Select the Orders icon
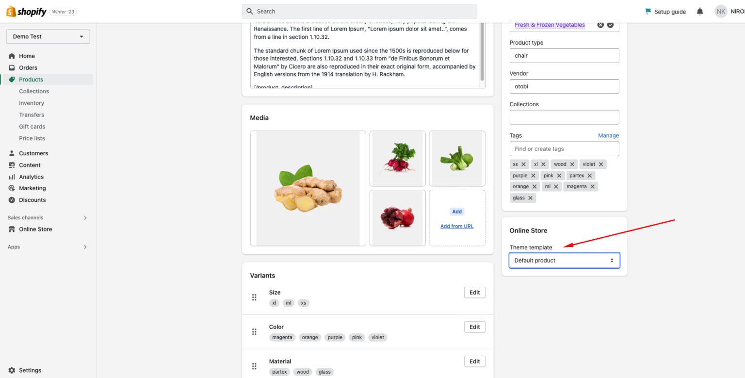Viewport: 745px width, 378px height. pyautogui.click(x=14, y=67)
